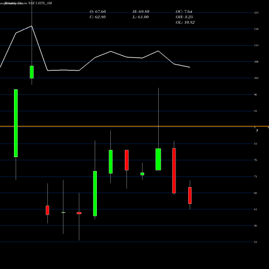Screen dimensions: 269x269
Task: Click the close price value 62.80
Action: click(100, 17)
